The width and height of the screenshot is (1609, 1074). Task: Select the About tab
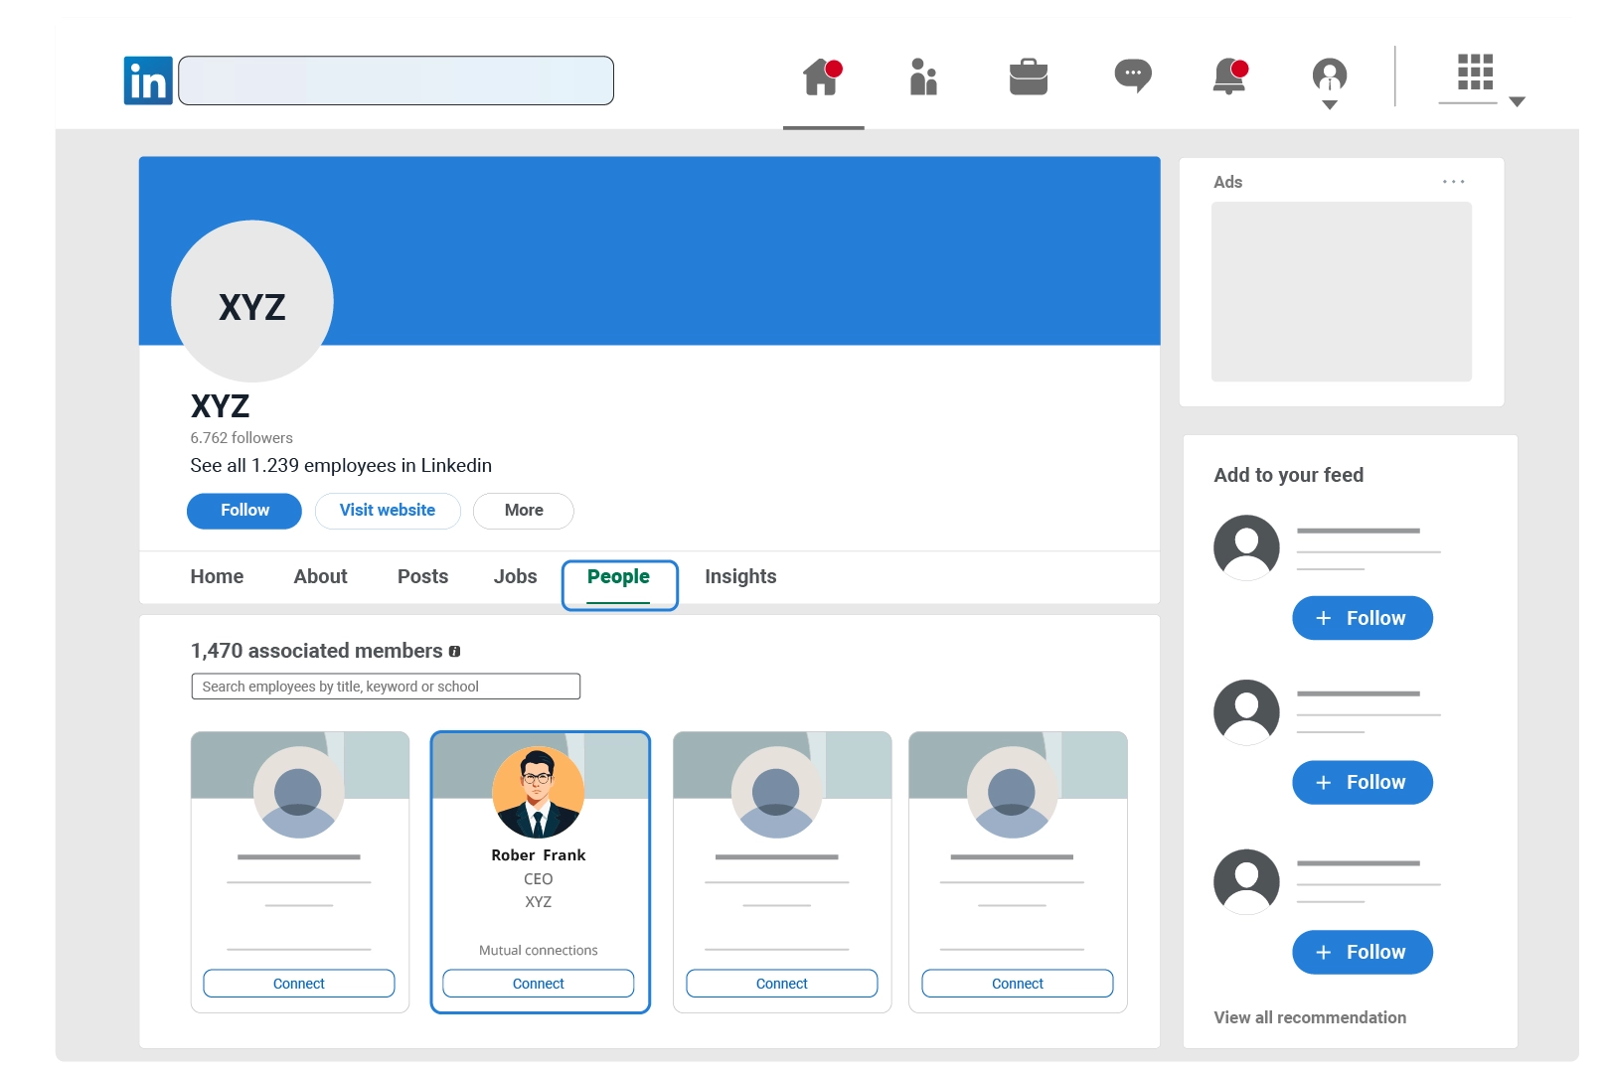point(320,577)
